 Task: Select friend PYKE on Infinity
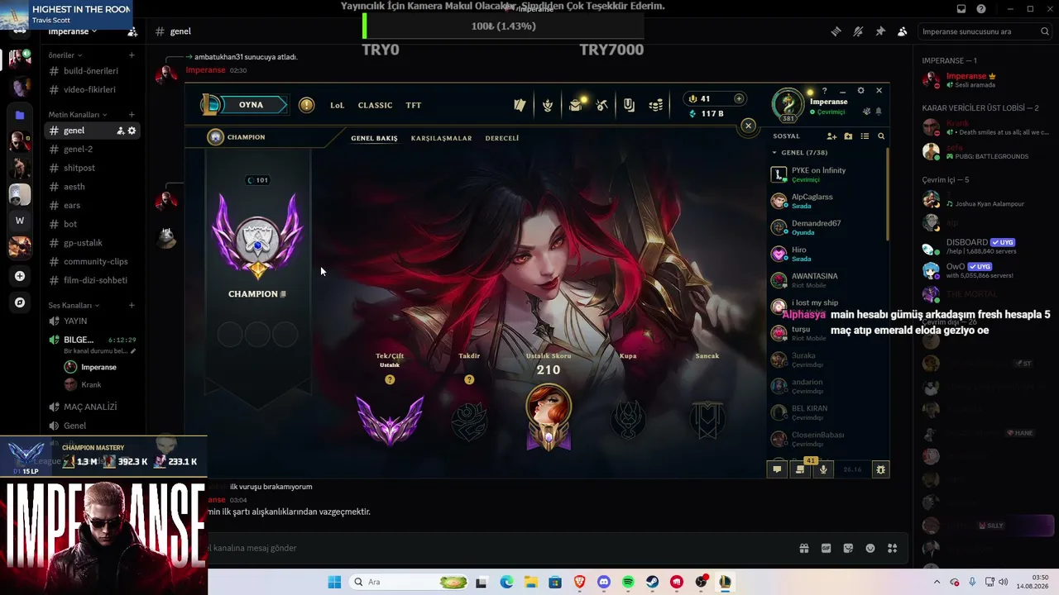827,174
